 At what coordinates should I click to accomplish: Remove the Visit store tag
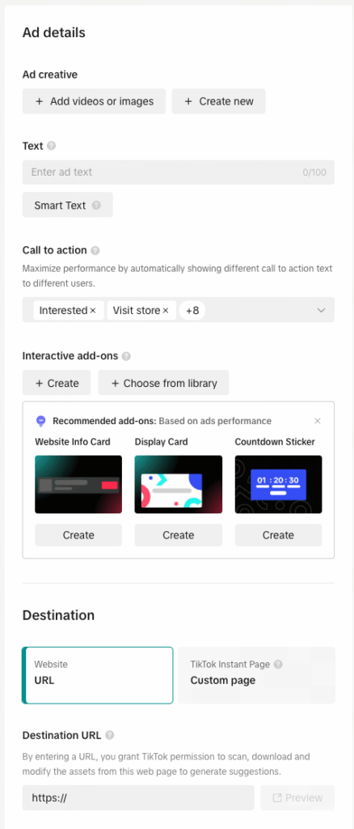166,311
